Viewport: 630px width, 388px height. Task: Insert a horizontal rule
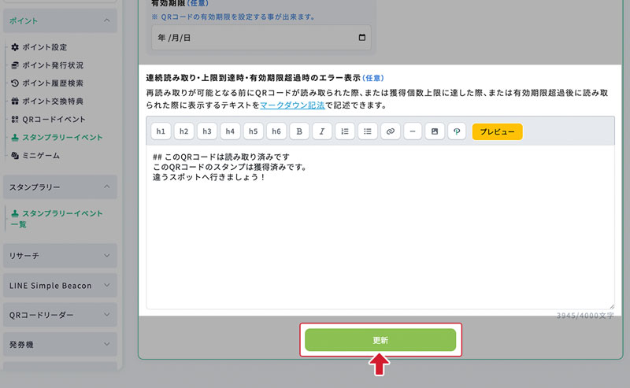[x=413, y=131]
